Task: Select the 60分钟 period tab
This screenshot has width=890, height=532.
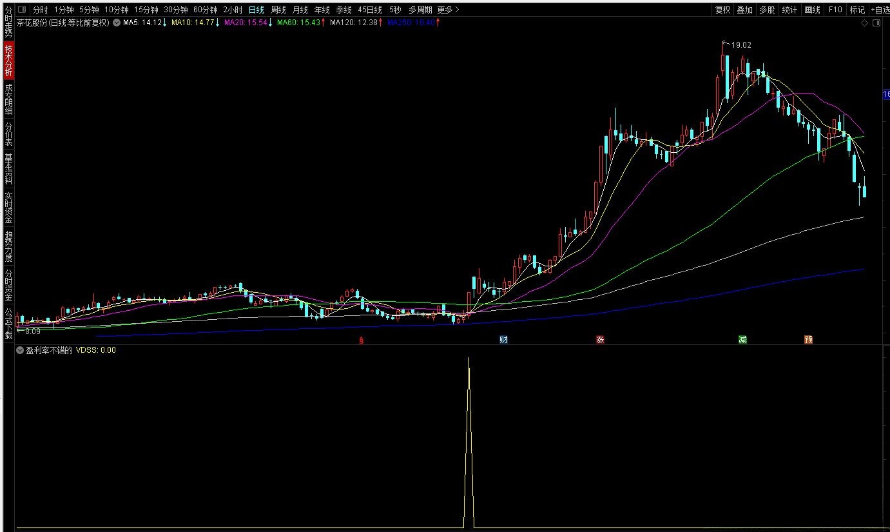Action: click(x=205, y=10)
